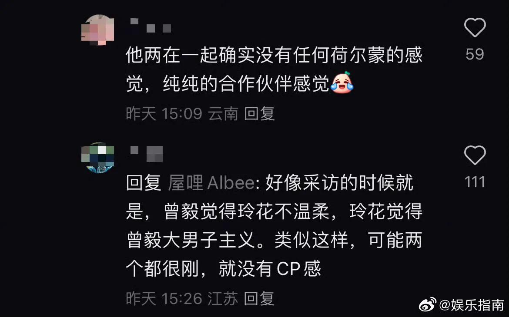Image resolution: width=509 pixels, height=317 pixels.
Task: Click the 59 like count
Action: pos(475,54)
